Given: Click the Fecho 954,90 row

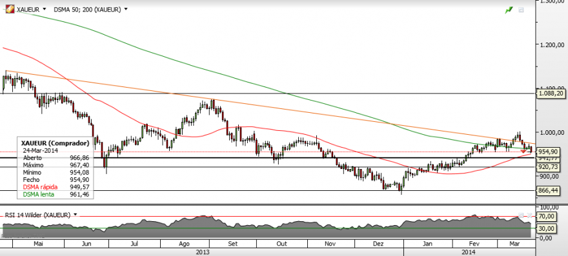Looking at the screenshot, I should [x=56, y=180].
